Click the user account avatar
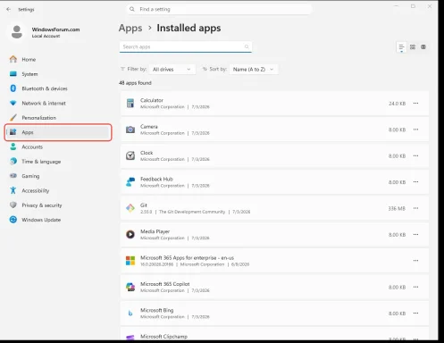444x343 pixels. coord(17,32)
